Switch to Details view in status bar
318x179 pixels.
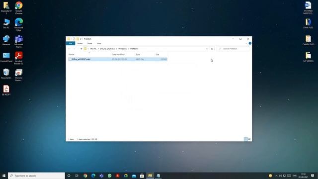point(245,139)
